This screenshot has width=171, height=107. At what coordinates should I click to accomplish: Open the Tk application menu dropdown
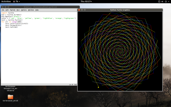(17, 1)
